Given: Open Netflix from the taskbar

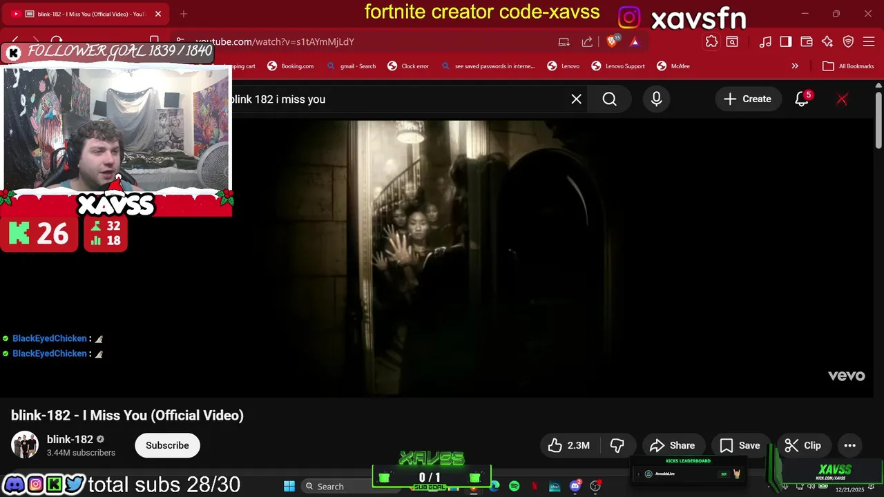Looking at the screenshot, I should click(x=535, y=486).
